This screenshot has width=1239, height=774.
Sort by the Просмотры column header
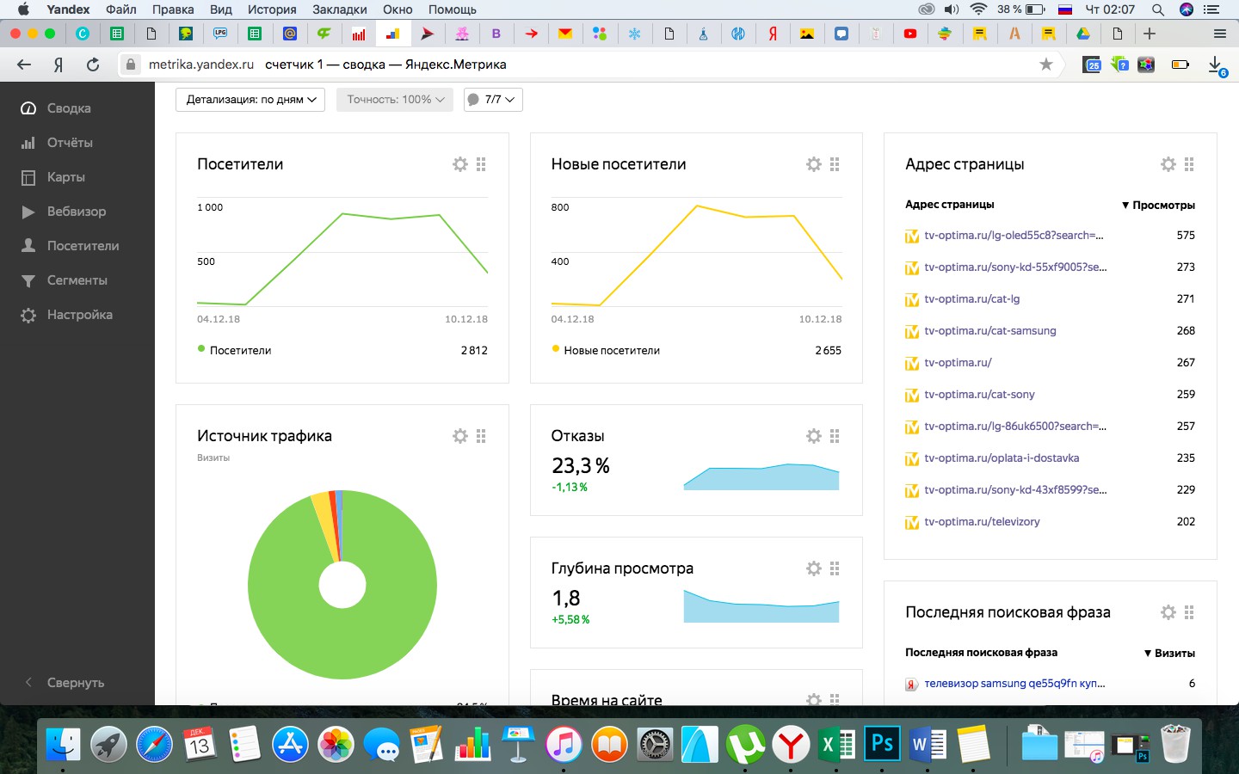1158,205
